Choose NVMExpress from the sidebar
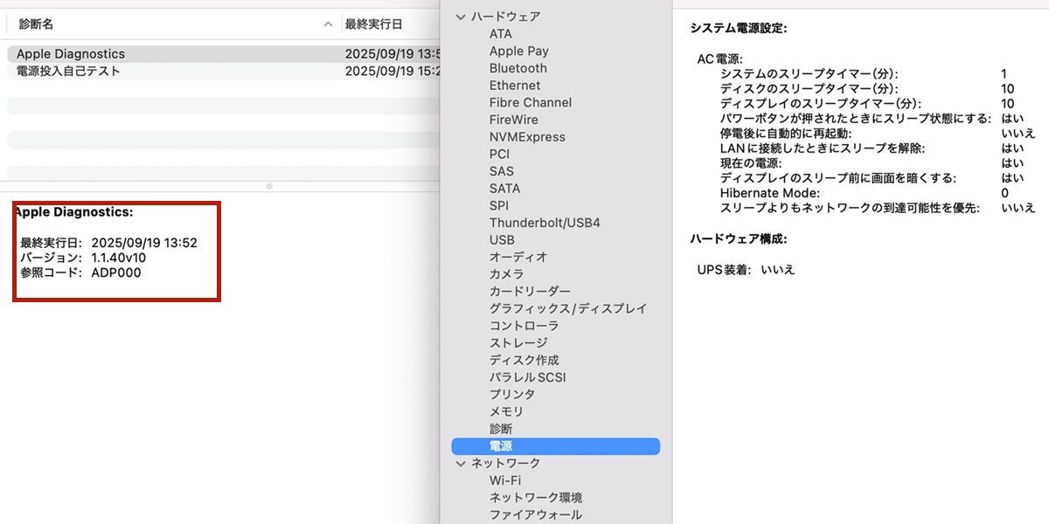Image resolution: width=1049 pixels, height=524 pixels. tap(527, 137)
